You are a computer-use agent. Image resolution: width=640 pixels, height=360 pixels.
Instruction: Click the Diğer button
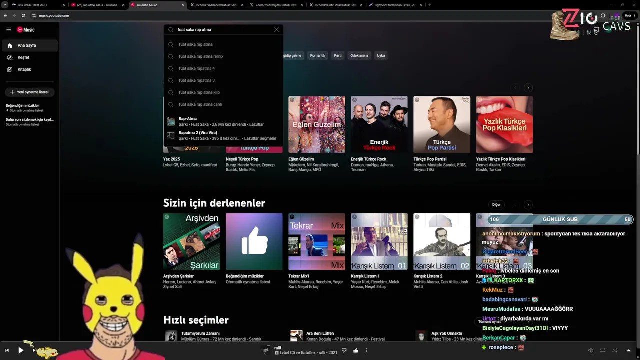496,205
